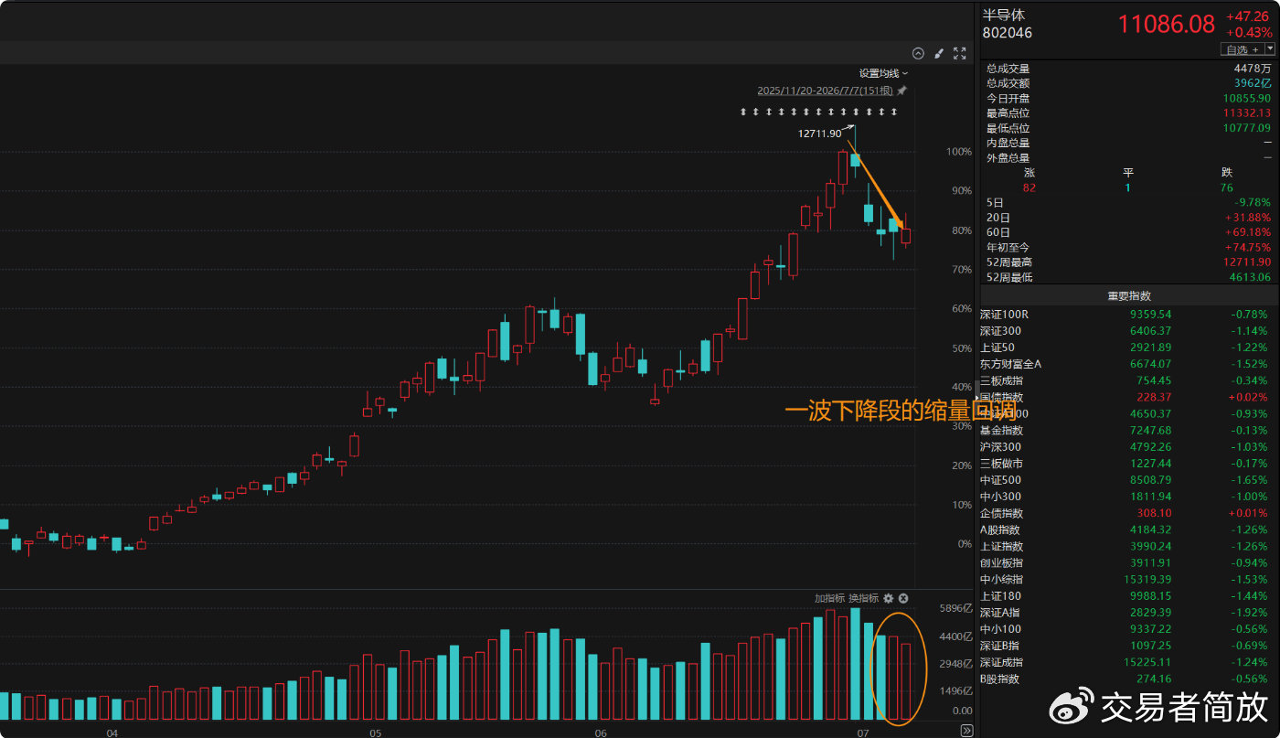
Task: Click the last up-down arrow event marker
Action: [894, 112]
